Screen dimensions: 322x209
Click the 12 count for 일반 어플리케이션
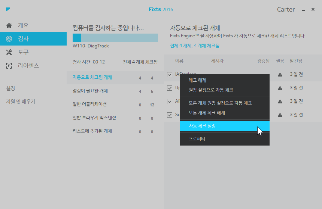[152, 105]
